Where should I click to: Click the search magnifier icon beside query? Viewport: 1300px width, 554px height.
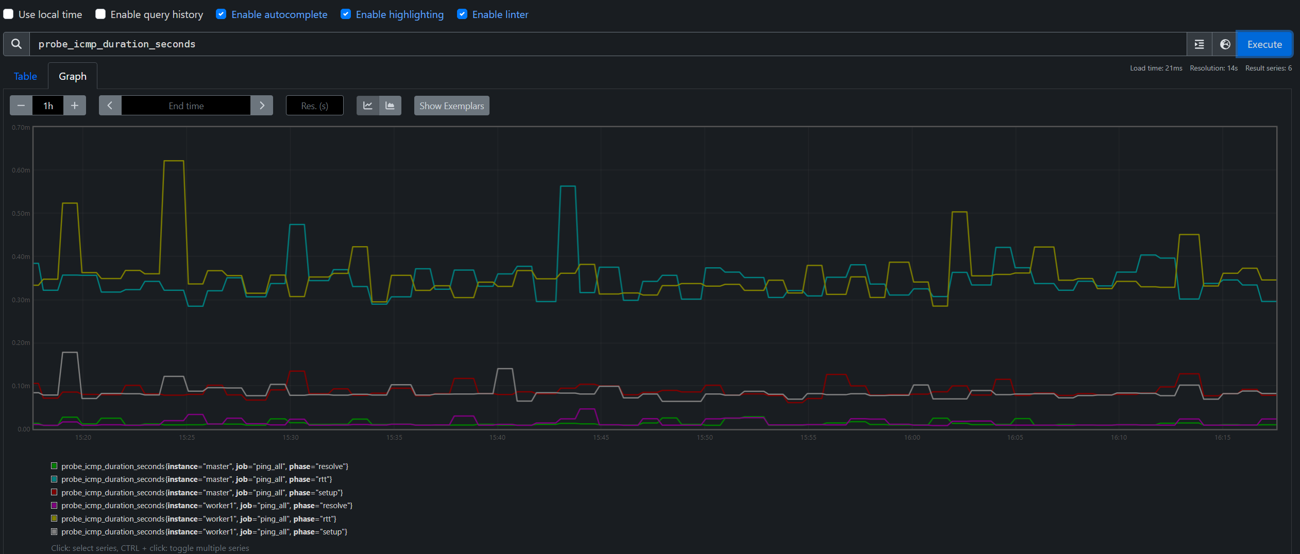coord(16,44)
